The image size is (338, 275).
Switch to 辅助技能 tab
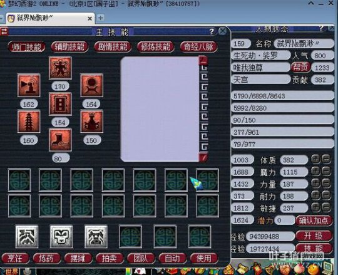coord(69,47)
